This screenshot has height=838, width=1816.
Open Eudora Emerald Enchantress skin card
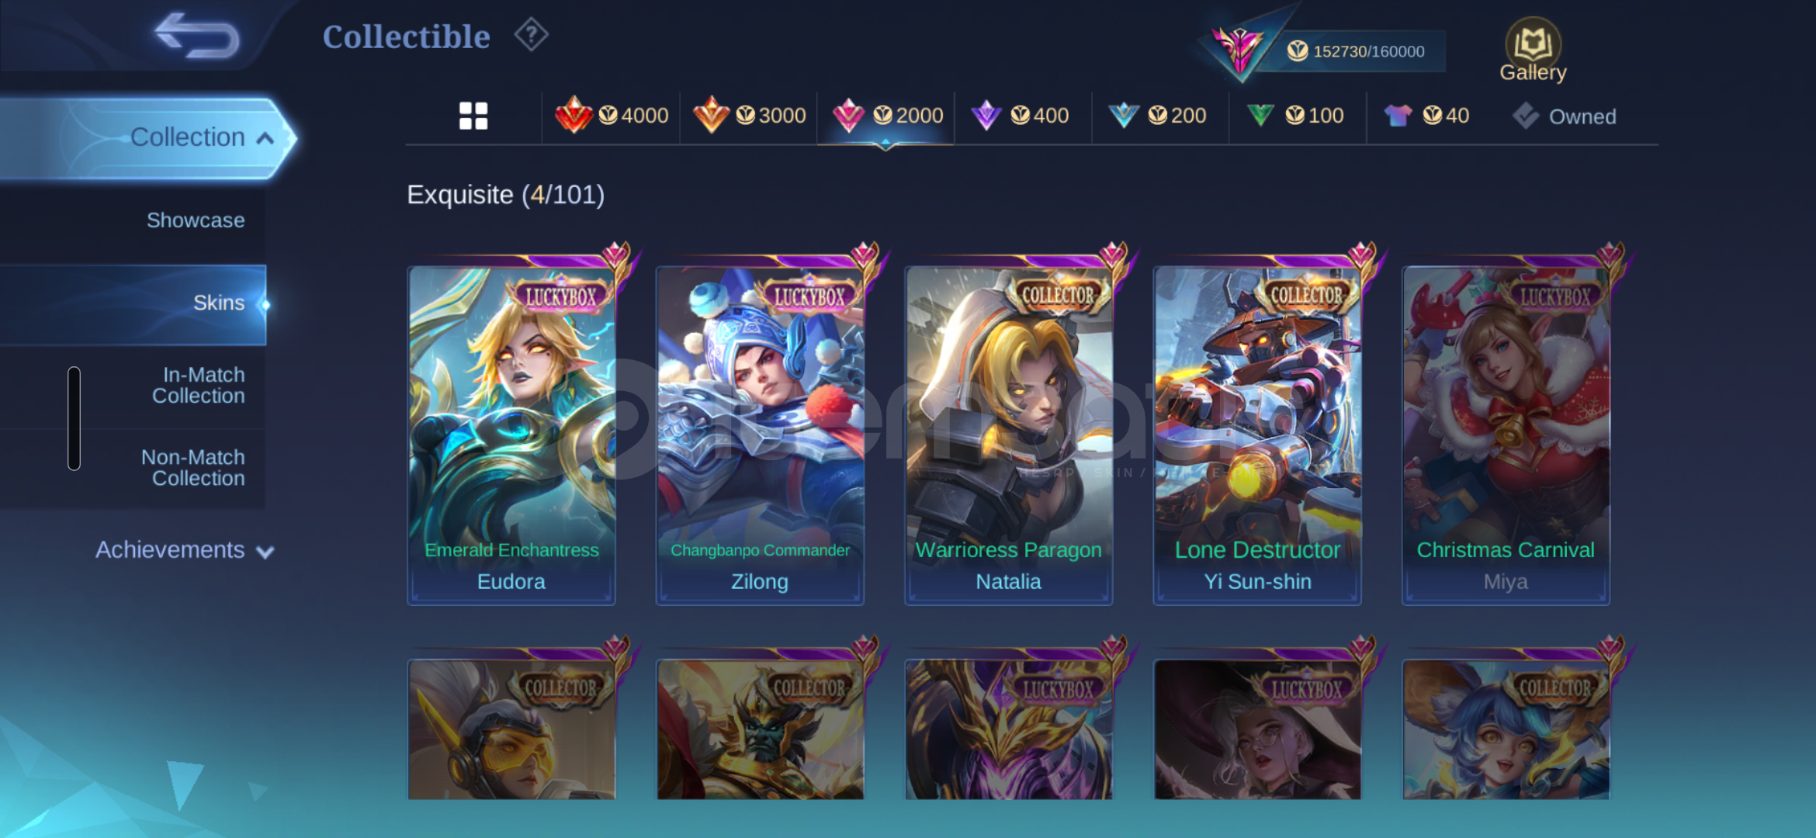coord(512,435)
